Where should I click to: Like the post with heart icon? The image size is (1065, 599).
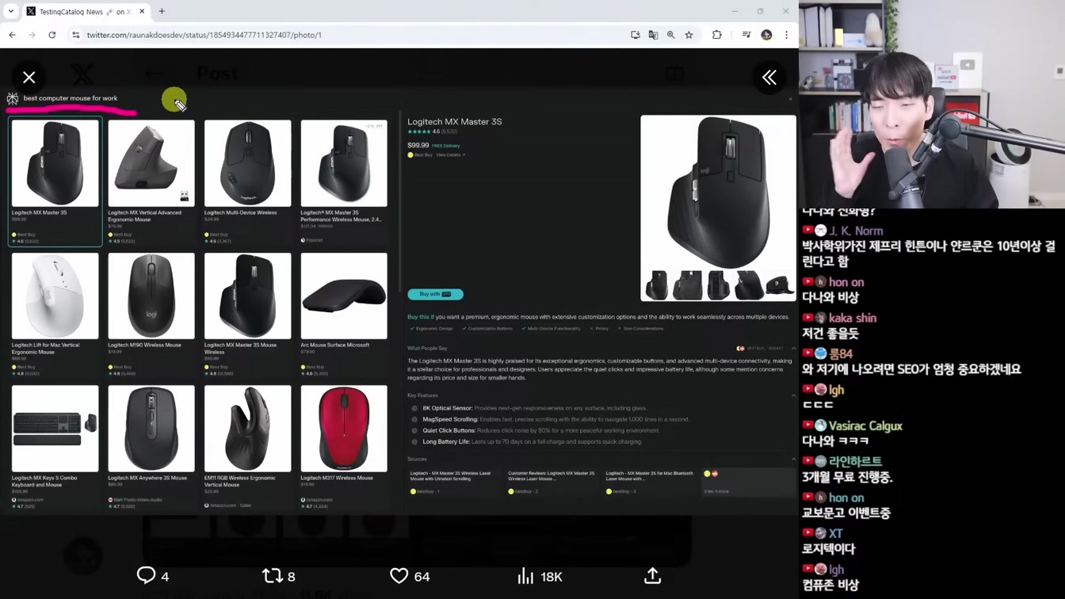click(x=399, y=576)
